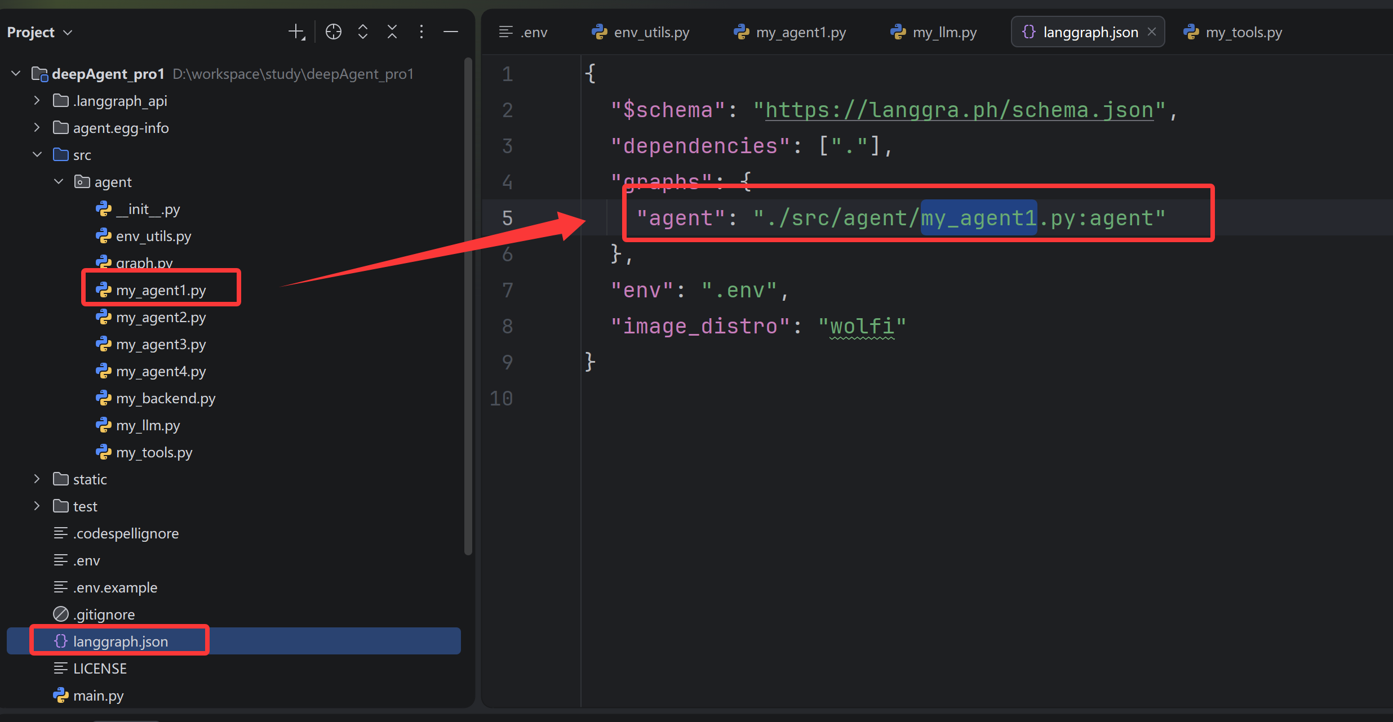This screenshot has height=722, width=1393.
Task: Switch to the my_tools.py editor tab
Action: click(x=1234, y=32)
